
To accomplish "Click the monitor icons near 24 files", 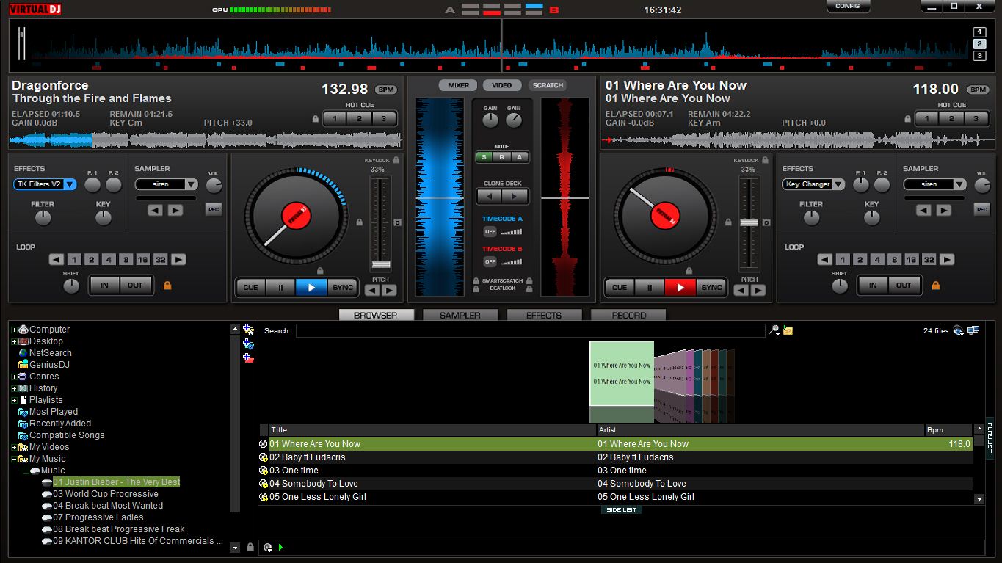I will (973, 331).
